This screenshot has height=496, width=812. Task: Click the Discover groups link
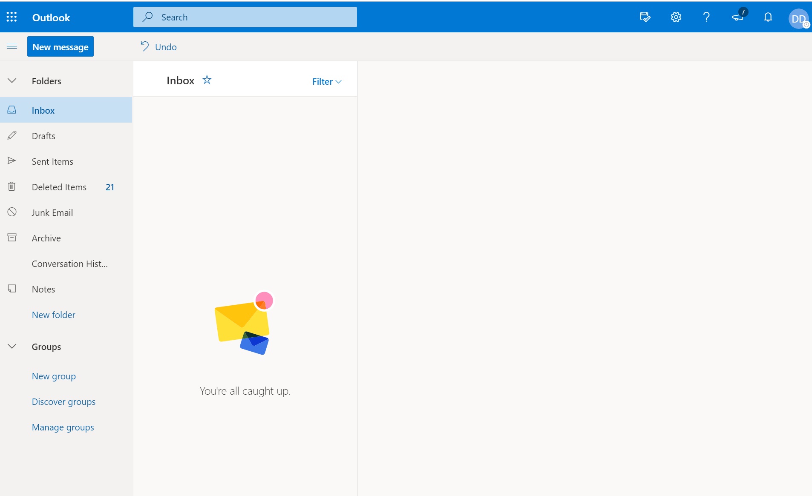click(x=63, y=401)
